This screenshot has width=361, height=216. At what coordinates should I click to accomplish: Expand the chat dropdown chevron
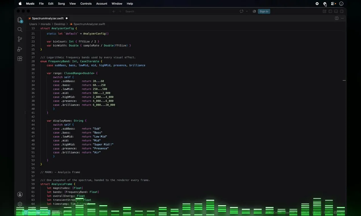[247, 11]
